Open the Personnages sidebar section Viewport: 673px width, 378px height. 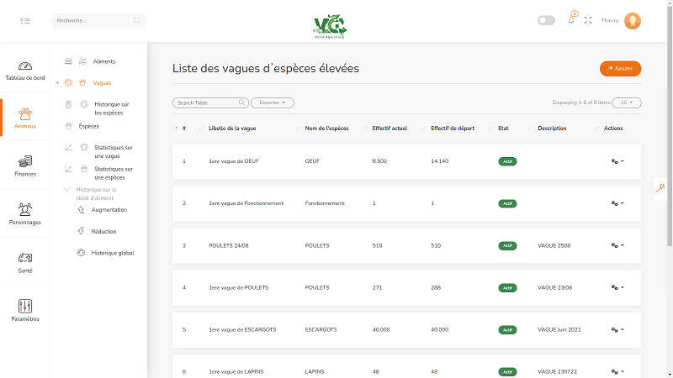point(25,214)
